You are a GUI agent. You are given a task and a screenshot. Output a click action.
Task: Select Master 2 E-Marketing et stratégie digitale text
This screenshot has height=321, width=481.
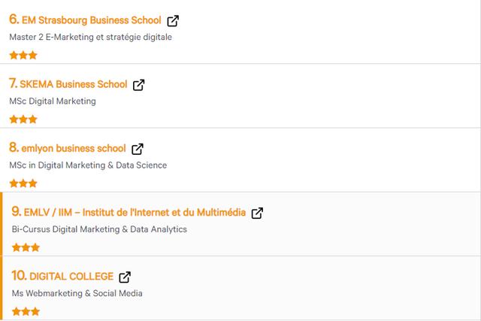point(90,37)
